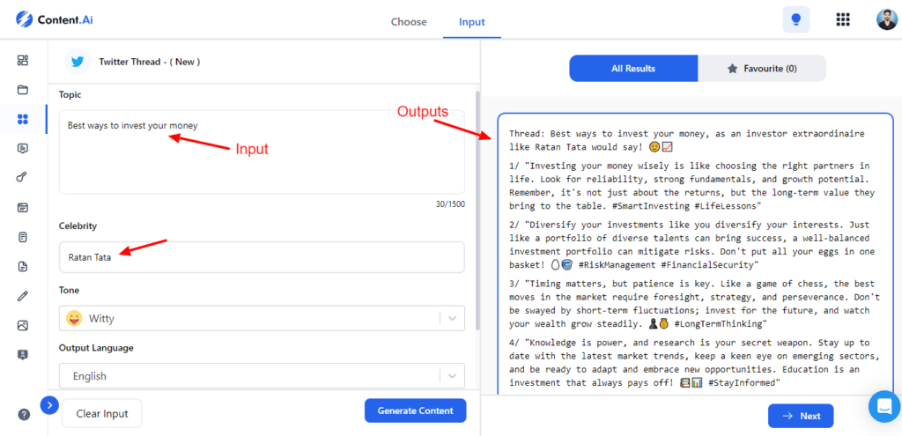Click the Generate Content button
Image resolution: width=902 pixels, height=436 pixels.
click(416, 410)
